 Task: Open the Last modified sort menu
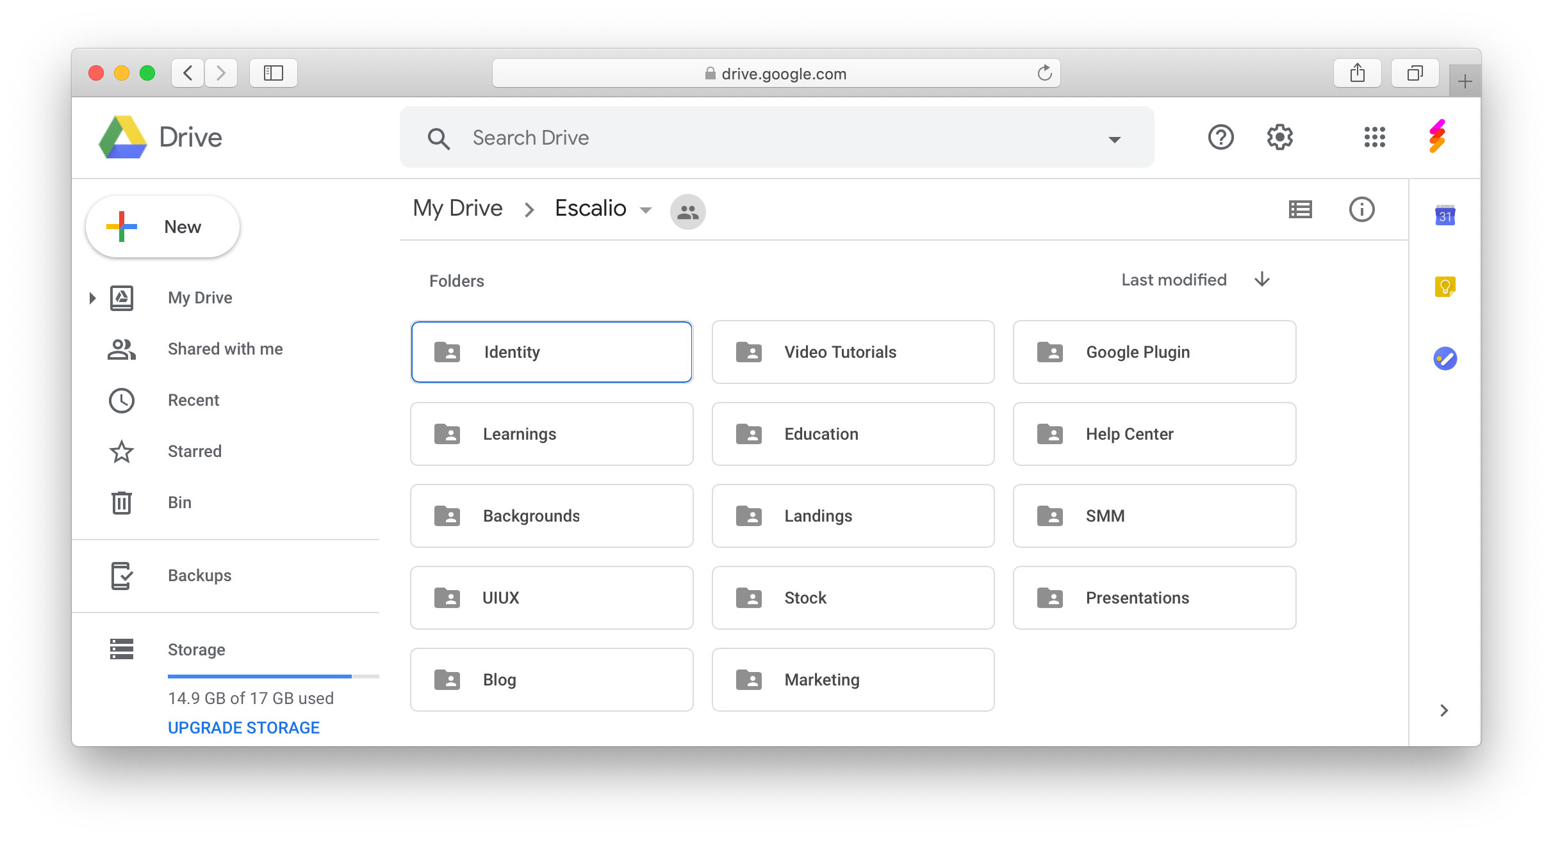pos(1174,280)
